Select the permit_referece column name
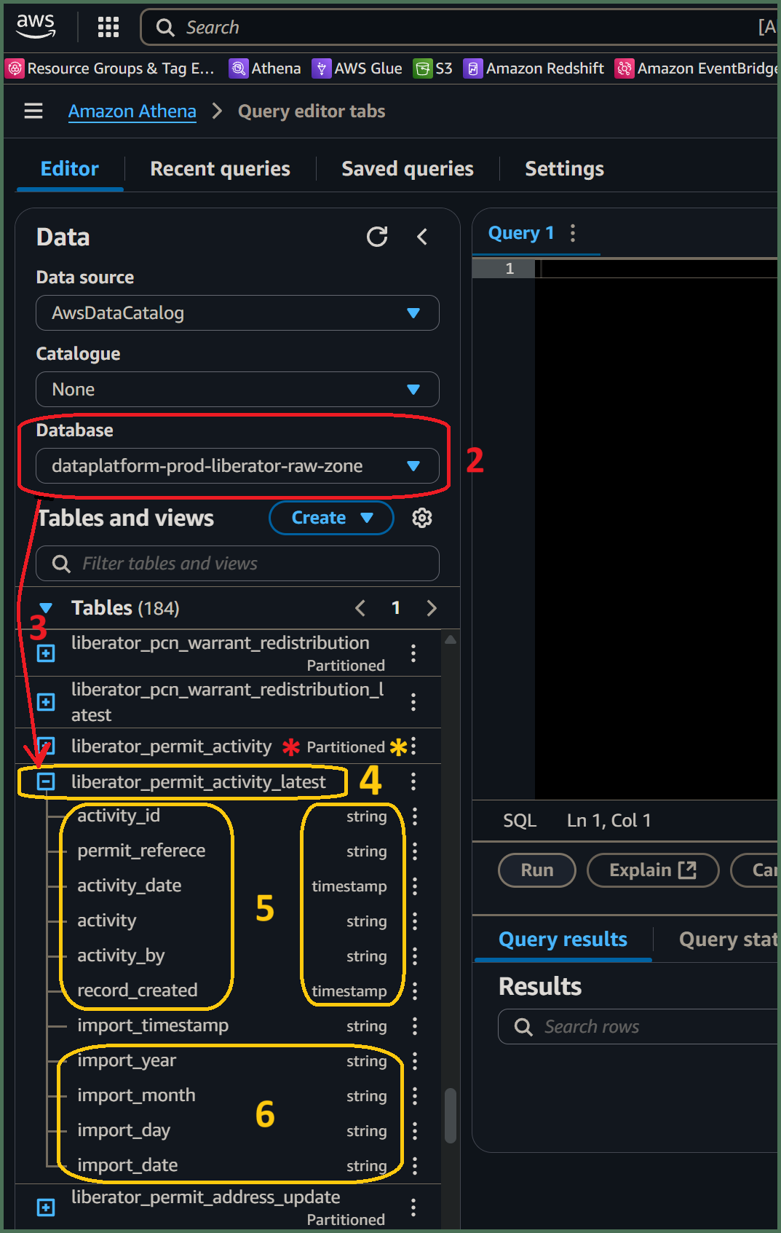Screen dimensions: 781x1233 (141, 851)
